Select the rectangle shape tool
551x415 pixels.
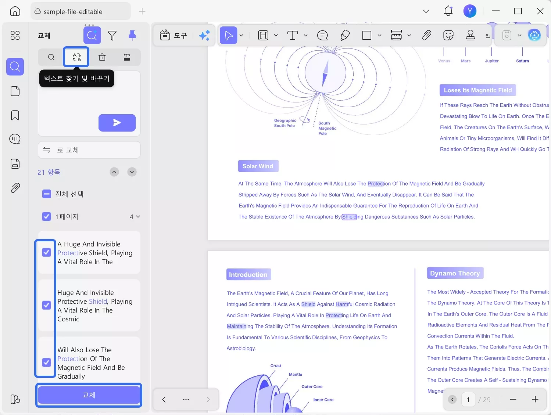[x=367, y=36]
